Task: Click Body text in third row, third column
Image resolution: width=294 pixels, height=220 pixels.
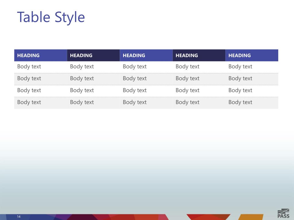Action: (135, 90)
